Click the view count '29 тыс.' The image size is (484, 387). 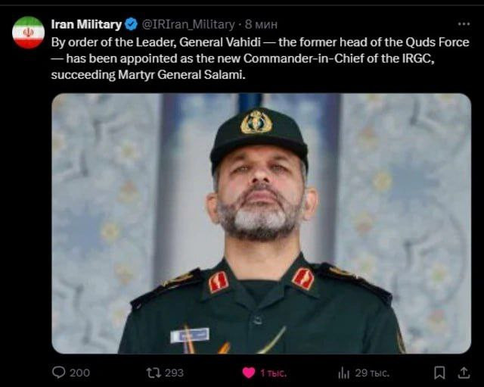(372, 373)
